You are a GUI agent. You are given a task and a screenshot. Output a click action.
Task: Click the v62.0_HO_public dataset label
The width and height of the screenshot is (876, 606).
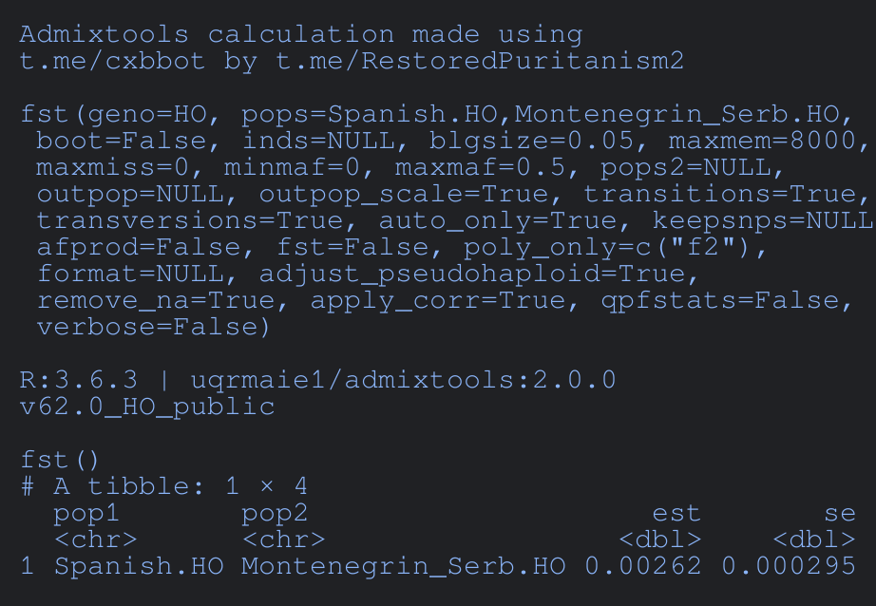[x=146, y=407]
